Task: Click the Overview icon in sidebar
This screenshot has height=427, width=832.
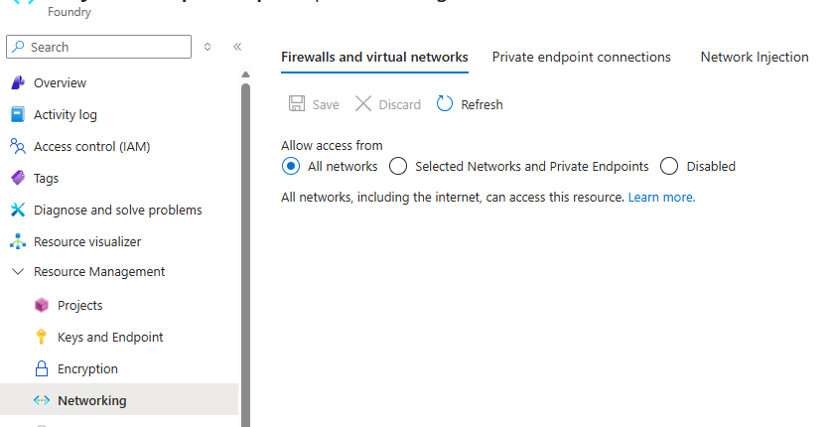Action: (x=17, y=83)
